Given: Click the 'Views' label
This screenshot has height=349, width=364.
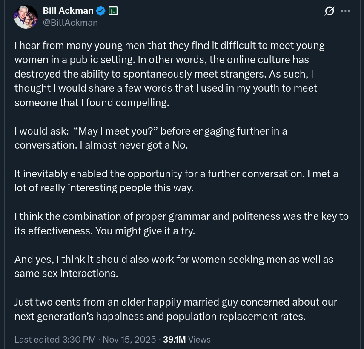Looking at the screenshot, I should 200,339.
